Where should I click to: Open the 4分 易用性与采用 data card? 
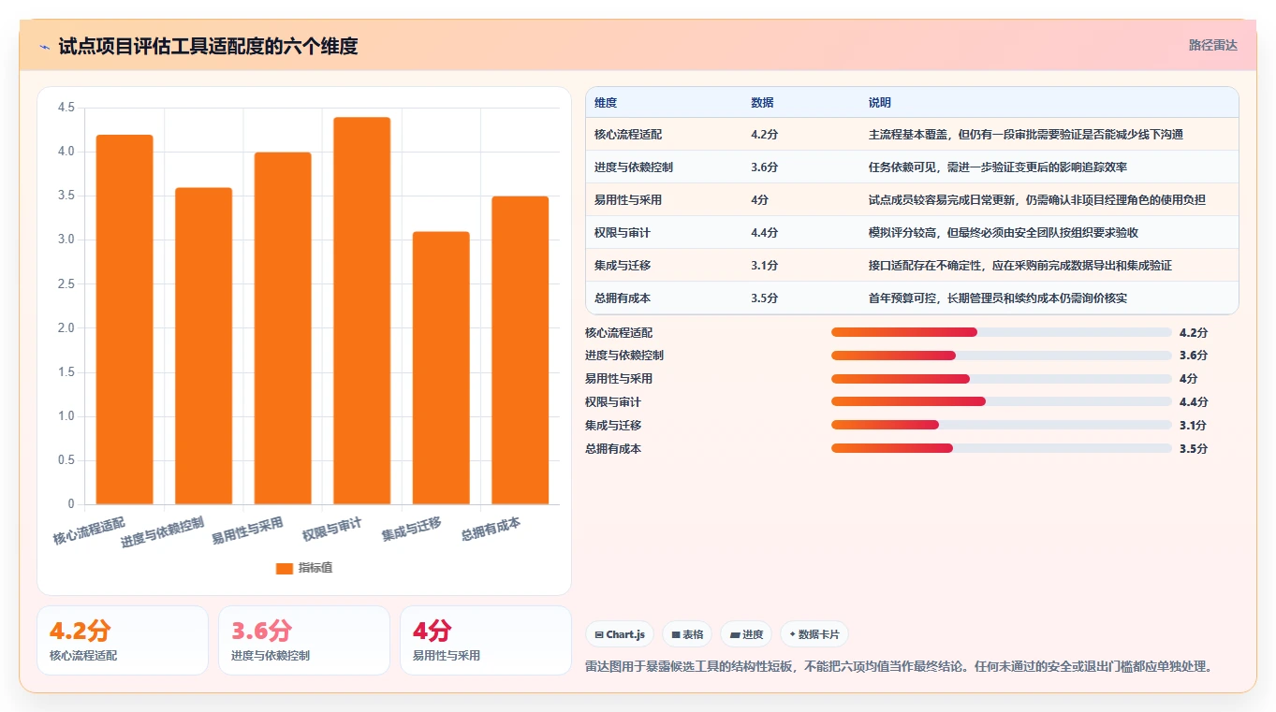(486, 640)
